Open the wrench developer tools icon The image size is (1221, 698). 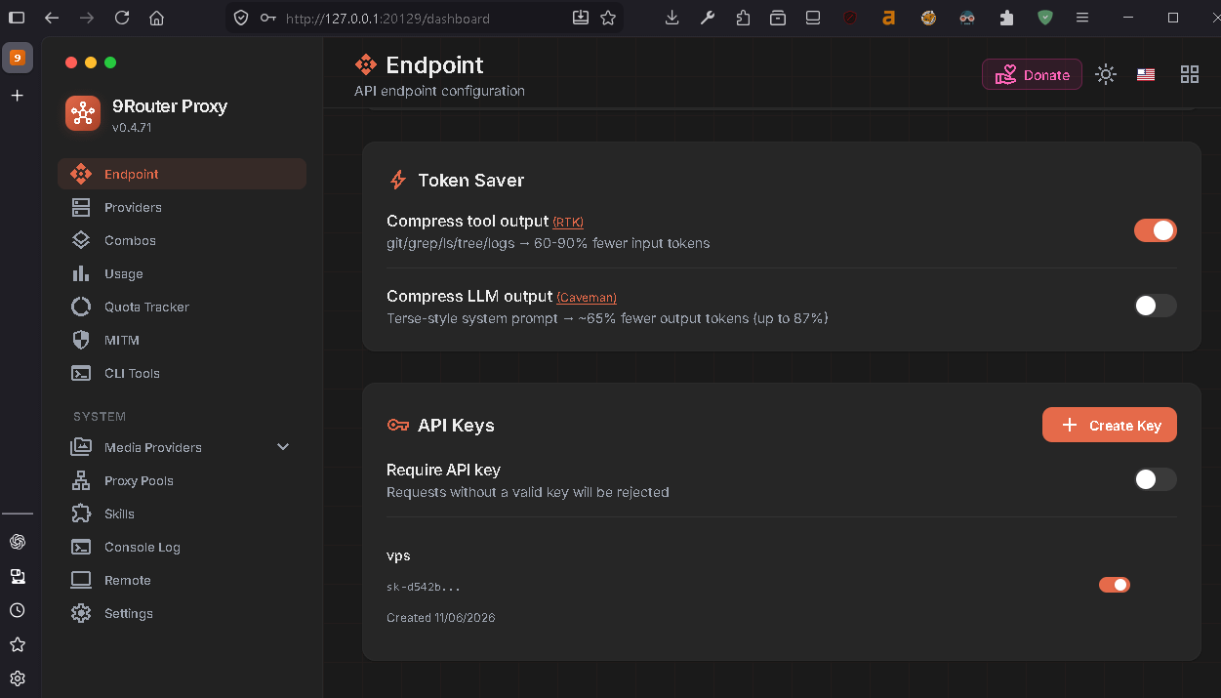[x=708, y=18]
